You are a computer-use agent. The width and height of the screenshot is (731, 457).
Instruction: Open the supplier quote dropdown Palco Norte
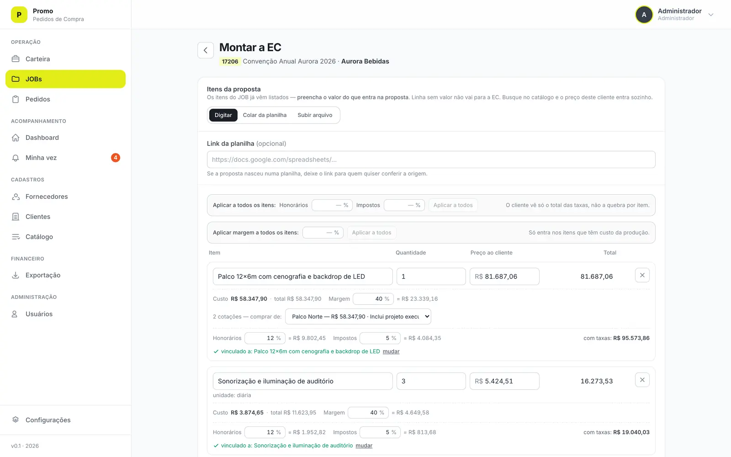click(x=358, y=317)
